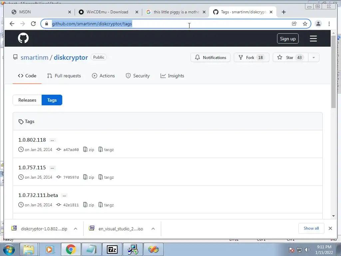Open downloaded diskcryptor-1.0.802 zip file
This screenshot has width=341, height=256.
[x=40, y=229]
